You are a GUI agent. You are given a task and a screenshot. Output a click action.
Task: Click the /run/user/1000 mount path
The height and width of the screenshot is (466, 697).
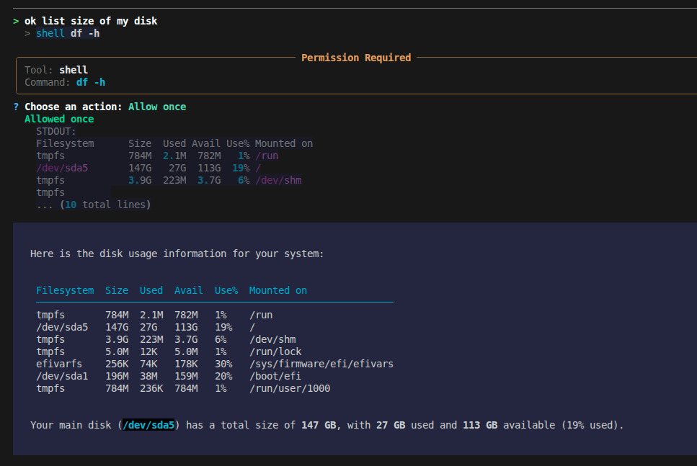[x=289, y=388]
